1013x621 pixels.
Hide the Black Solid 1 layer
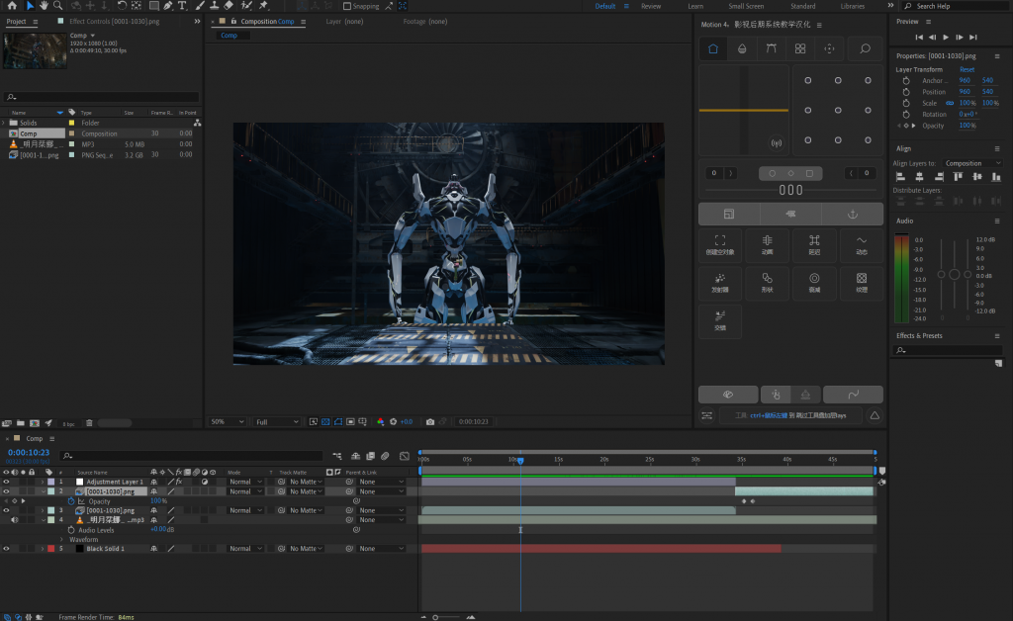(7, 548)
